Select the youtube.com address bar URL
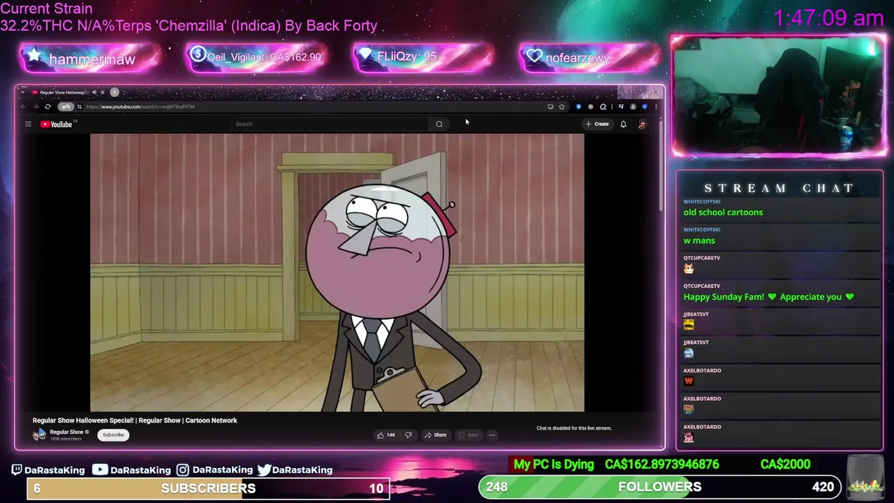Screen dimensions: 894x503 click(140, 107)
